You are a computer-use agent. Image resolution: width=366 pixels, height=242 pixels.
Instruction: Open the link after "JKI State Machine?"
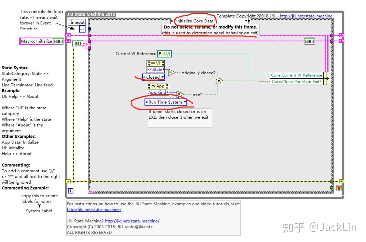tap(132, 221)
